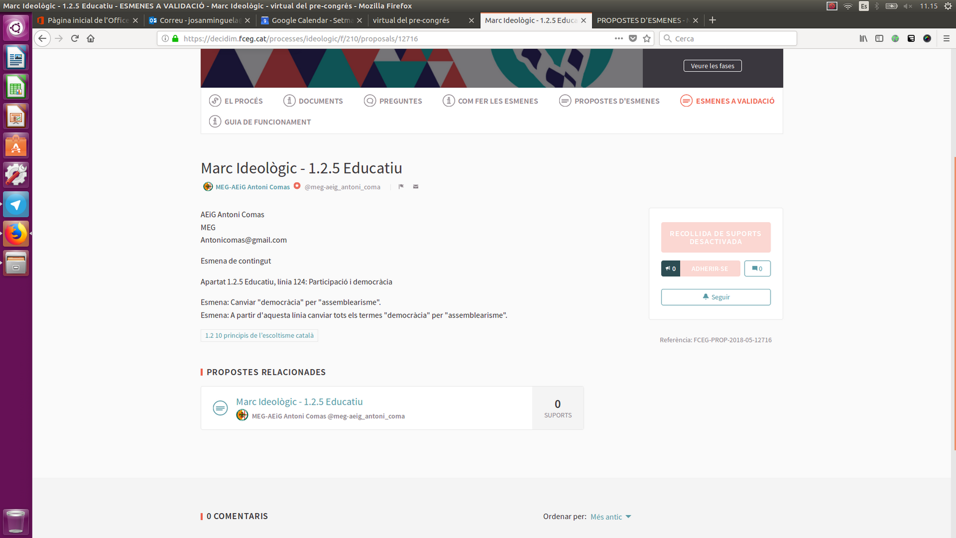Open the related proposal Marc Ideològic link
This screenshot has height=538, width=956.
click(299, 401)
